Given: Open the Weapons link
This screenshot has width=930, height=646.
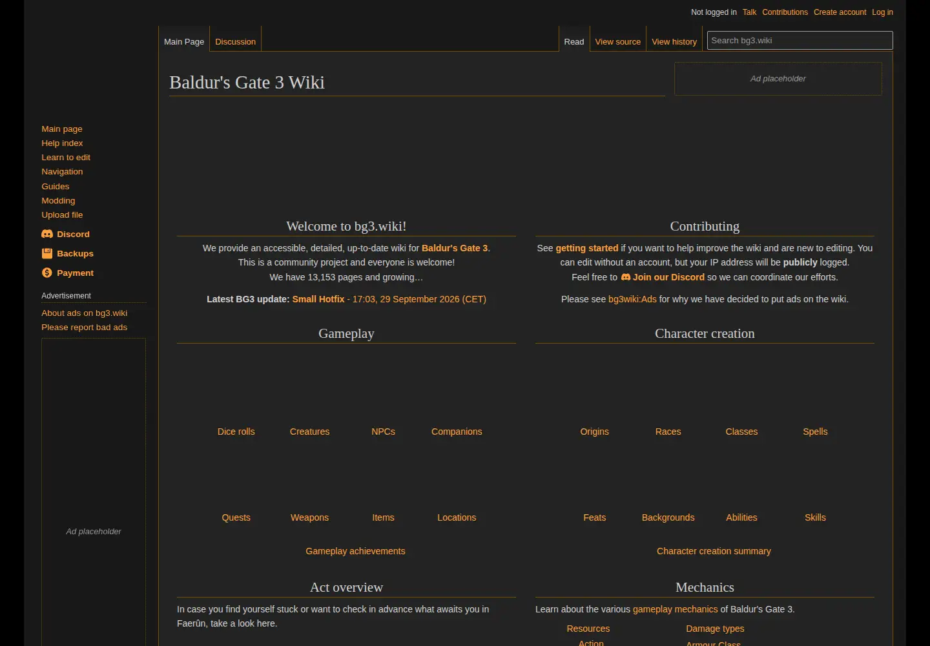Looking at the screenshot, I should (309, 517).
